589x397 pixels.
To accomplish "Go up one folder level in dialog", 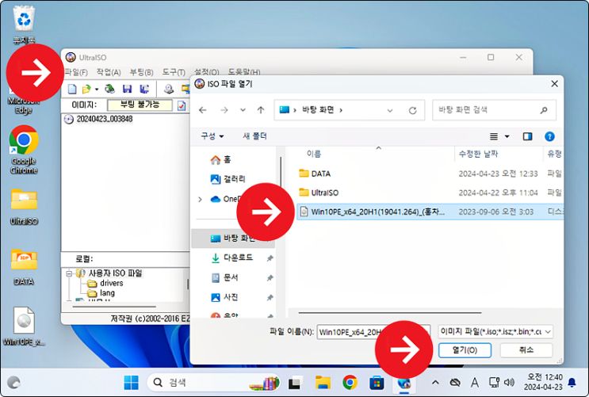I will tap(261, 110).
